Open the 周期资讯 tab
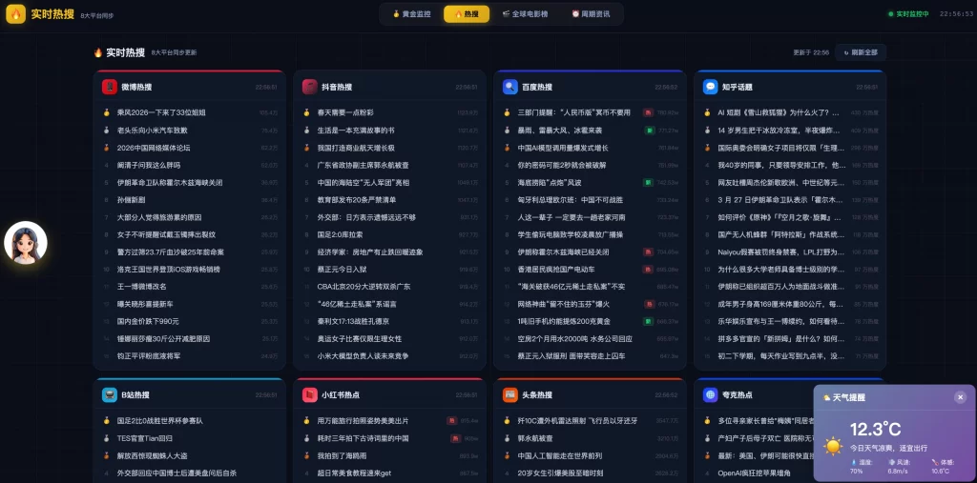Screen dimensions: 977x483 tap(591, 13)
